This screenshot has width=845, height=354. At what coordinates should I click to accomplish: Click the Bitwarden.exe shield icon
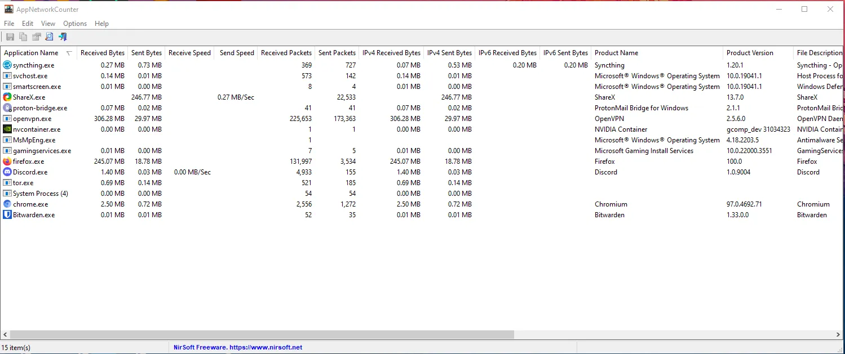coord(7,215)
